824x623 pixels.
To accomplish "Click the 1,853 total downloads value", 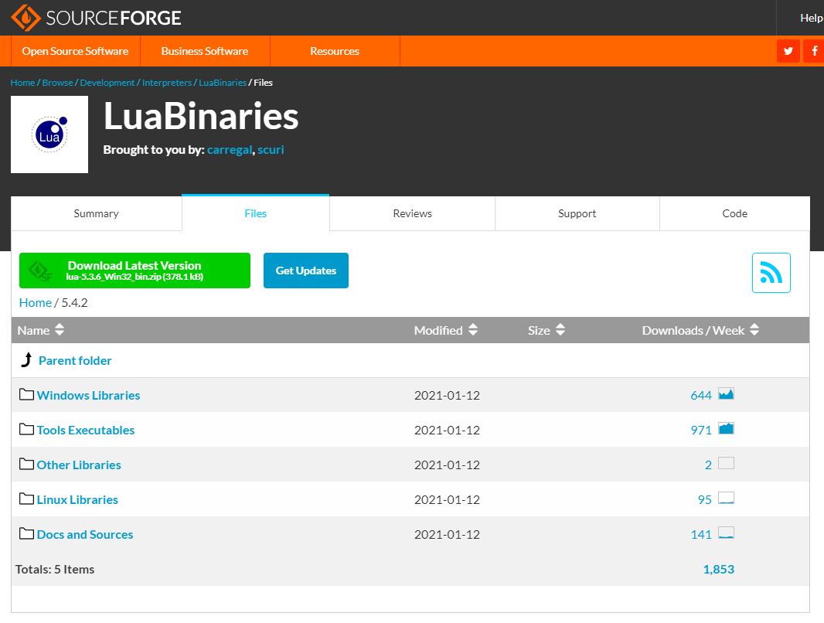I will click(x=718, y=569).
